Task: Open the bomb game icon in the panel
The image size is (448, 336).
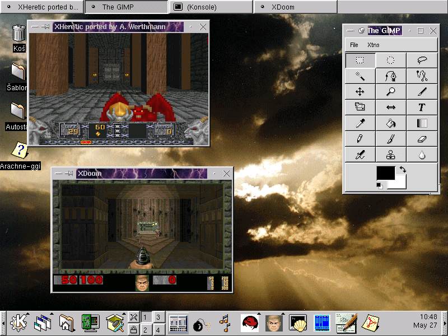Action: pyautogui.click(x=201, y=325)
